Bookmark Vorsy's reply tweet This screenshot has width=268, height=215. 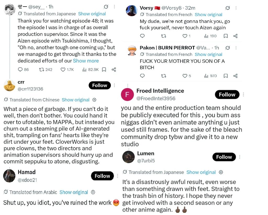coord(226,36)
